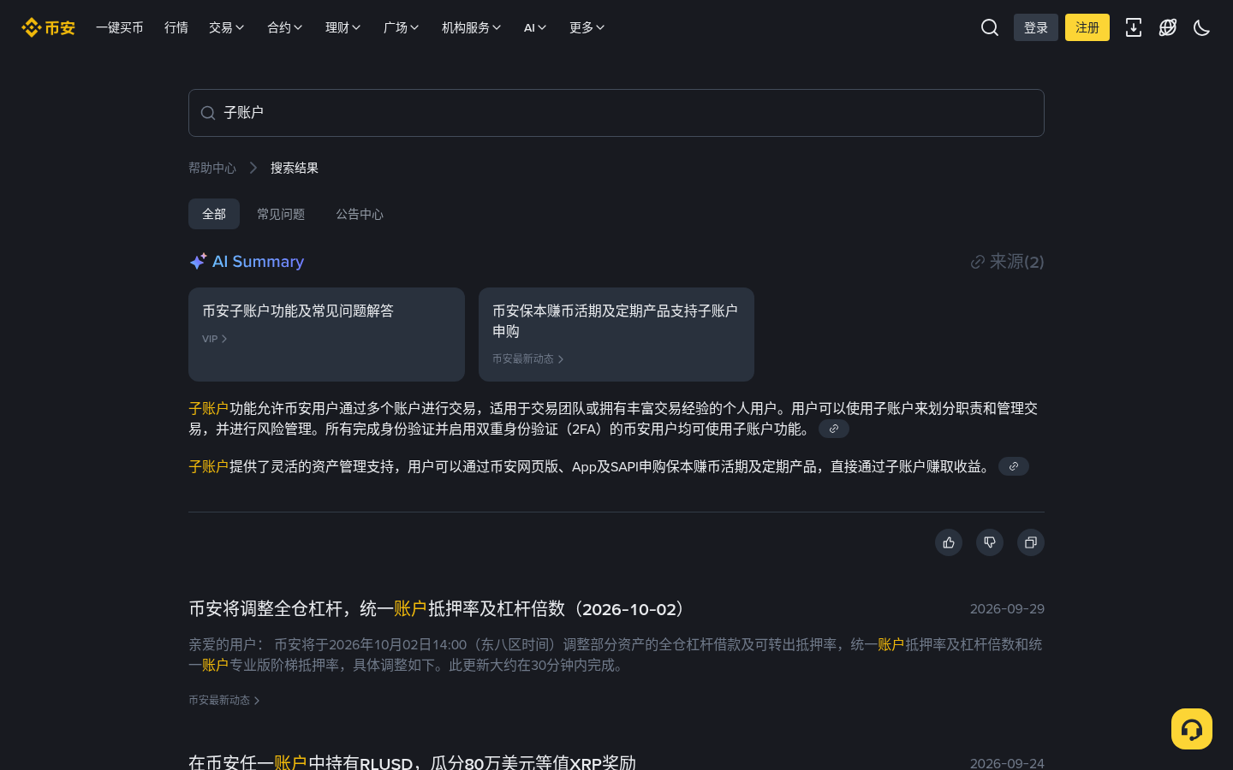Expand the AI dropdown menu
This screenshot has height=770, width=1233.
535,27
